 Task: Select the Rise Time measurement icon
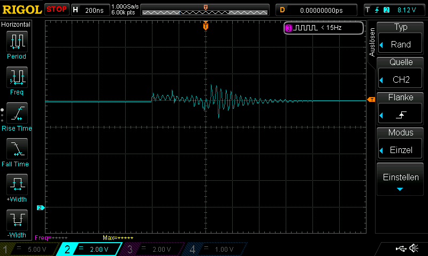coord(17,113)
